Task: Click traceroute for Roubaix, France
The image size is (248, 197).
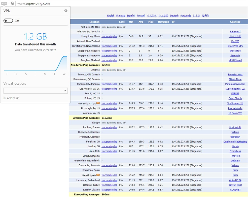Action: tap(107, 127)
